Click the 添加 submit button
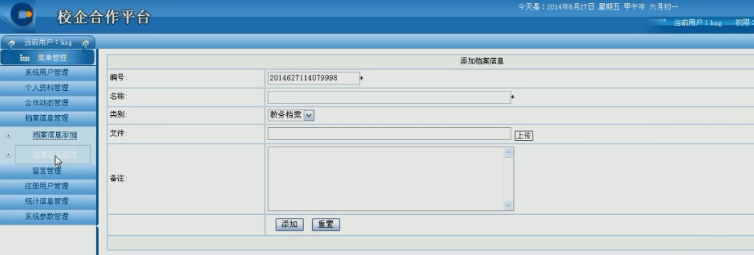 (289, 225)
